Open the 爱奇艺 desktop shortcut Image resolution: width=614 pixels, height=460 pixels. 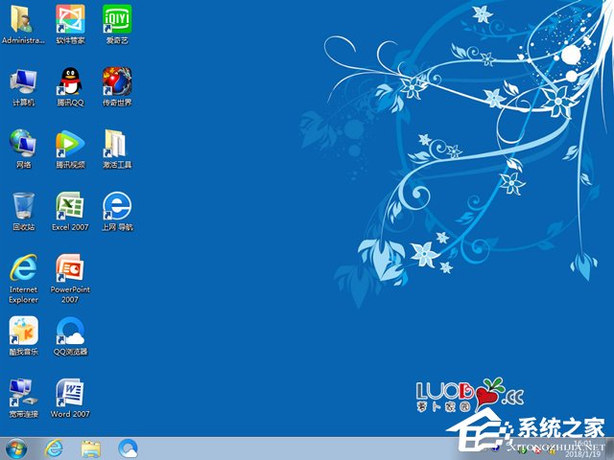(x=117, y=19)
